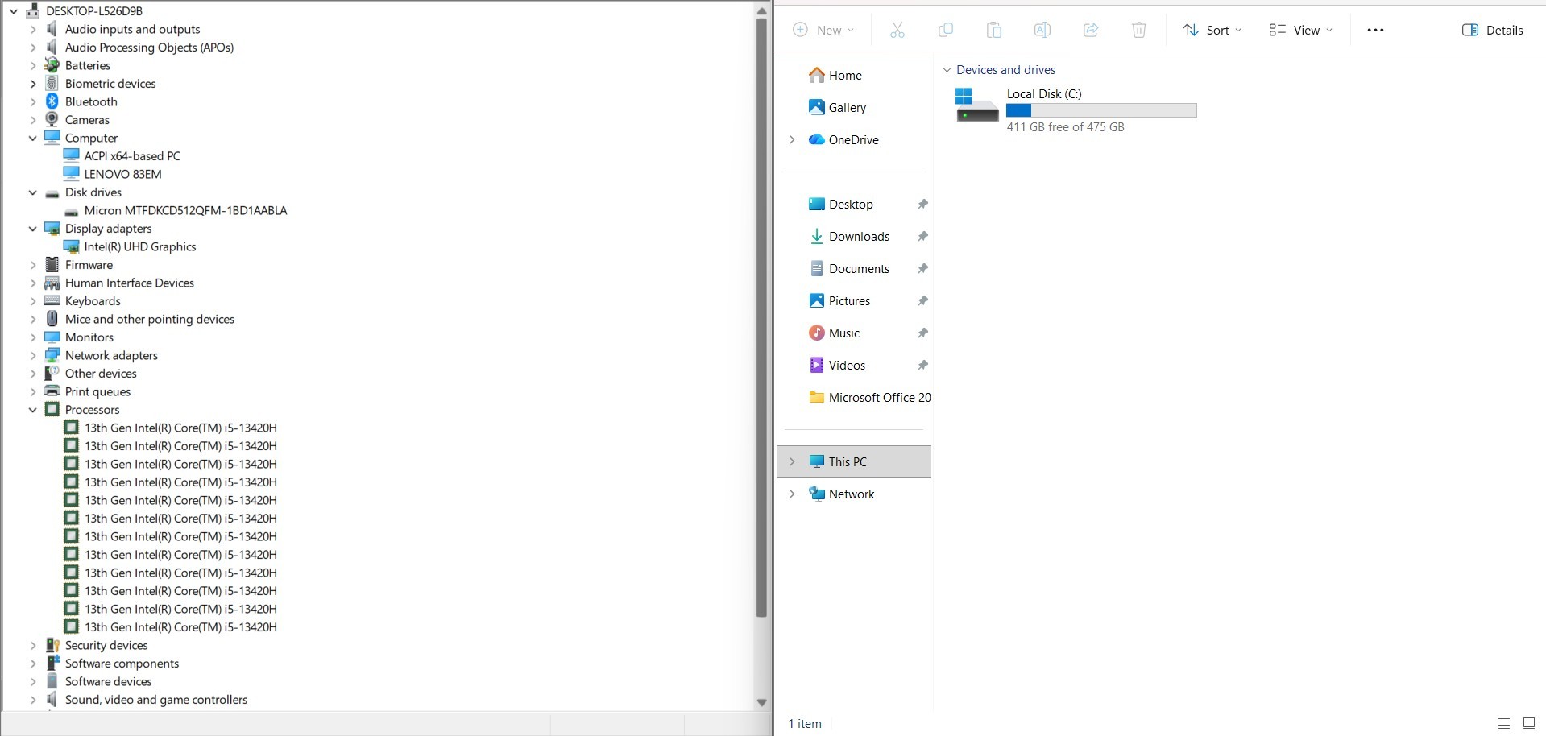
Task: Open the See more ellipsis menu
Action: coord(1375,31)
